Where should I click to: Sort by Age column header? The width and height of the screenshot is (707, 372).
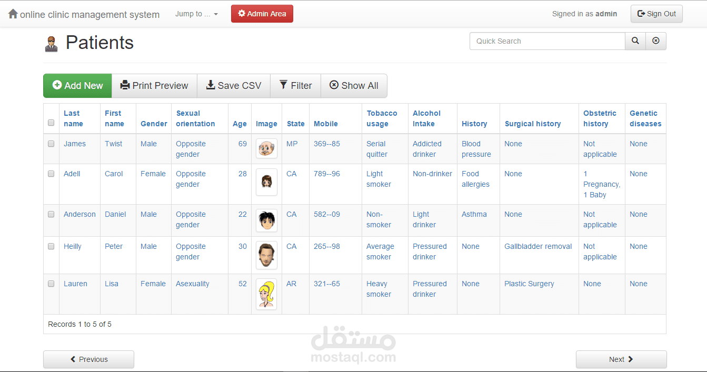[240, 124]
